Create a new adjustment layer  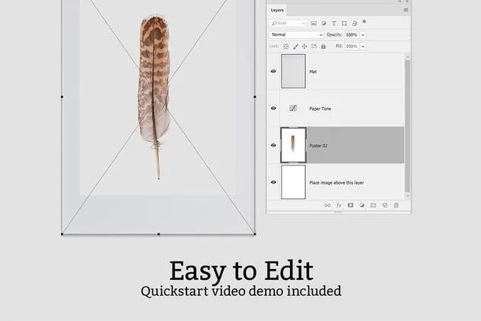click(362, 205)
